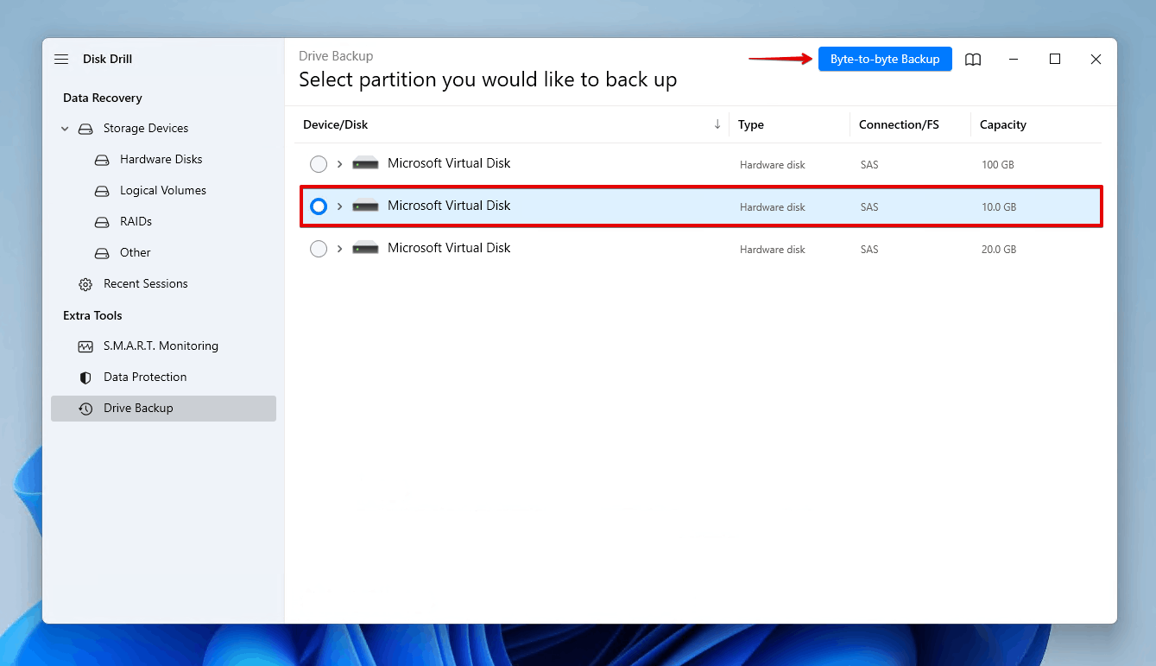Viewport: 1156px width, 666px height.
Task: Minimize the Disk Drill window
Action: click(x=1014, y=59)
